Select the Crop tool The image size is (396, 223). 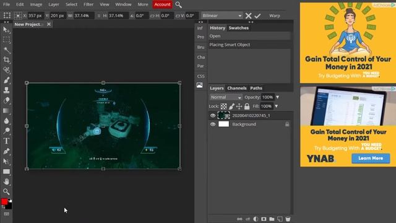6,60
